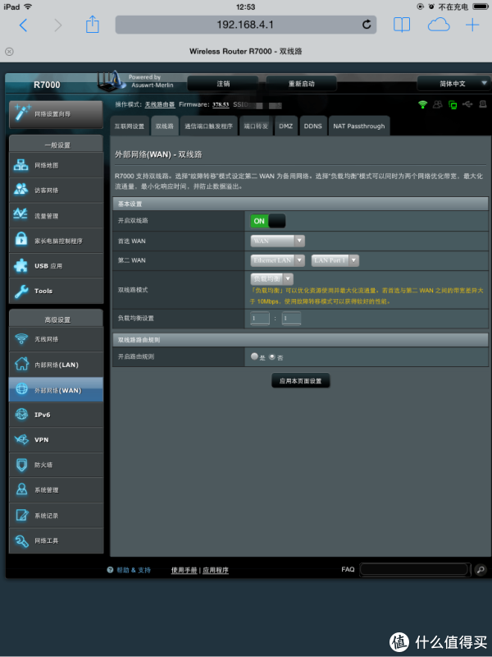Open the VPN sidebar icon
Viewport: 492px width, 657px height.
pos(21,439)
